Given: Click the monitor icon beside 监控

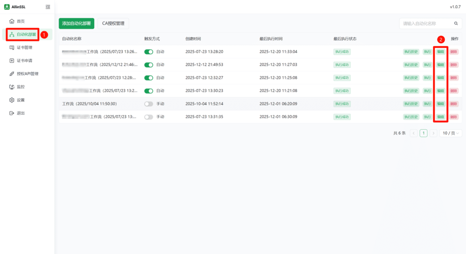Looking at the screenshot, I should point(12,86).
